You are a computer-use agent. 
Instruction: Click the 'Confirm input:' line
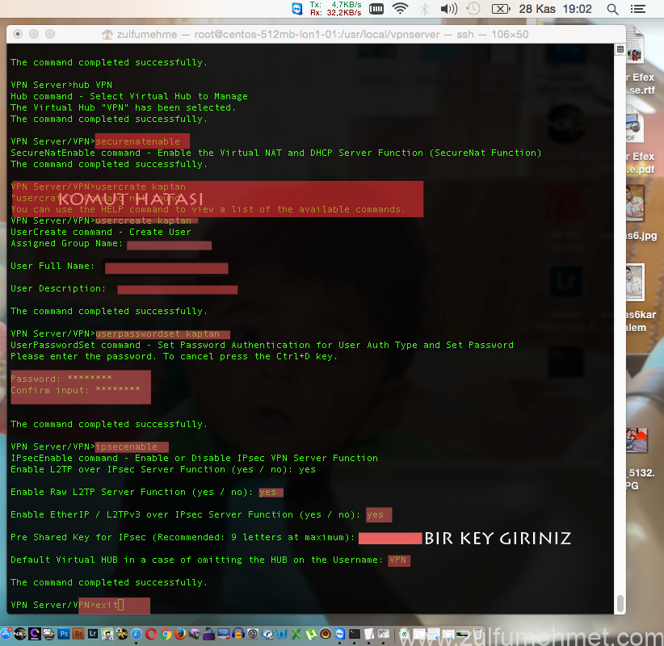click(x=75, y=390)
